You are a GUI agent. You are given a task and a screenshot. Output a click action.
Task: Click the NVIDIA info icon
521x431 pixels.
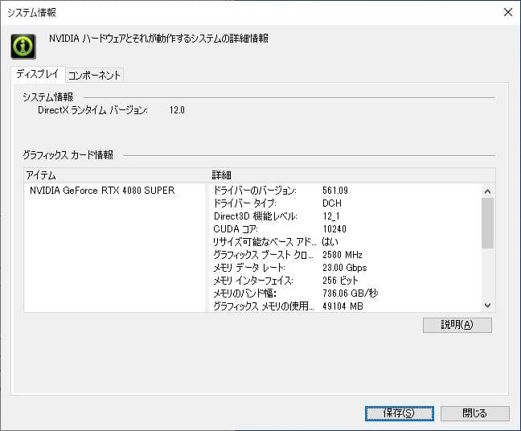click(x=23, y=46)
